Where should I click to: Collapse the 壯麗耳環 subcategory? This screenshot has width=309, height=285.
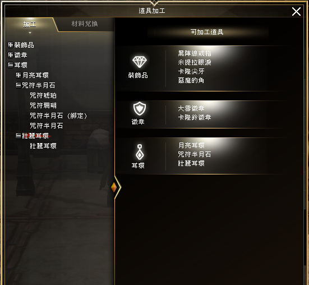(19, 136)
